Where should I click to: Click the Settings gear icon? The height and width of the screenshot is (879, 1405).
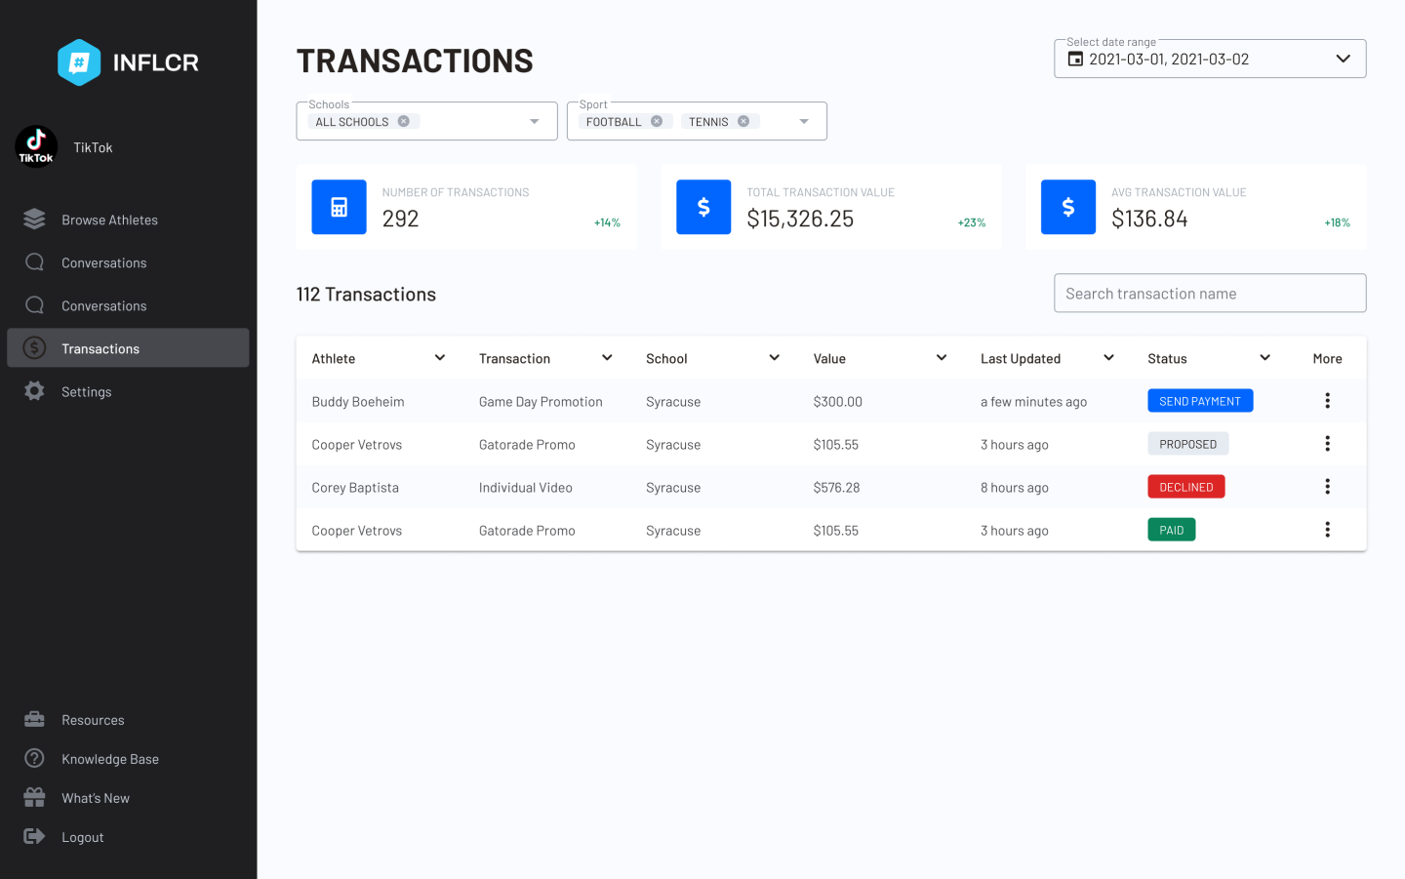34,391
